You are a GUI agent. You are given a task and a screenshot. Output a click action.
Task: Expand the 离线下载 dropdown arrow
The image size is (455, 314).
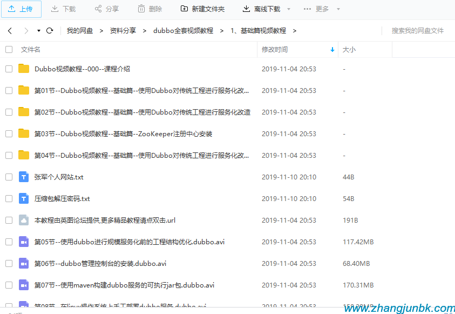coord(289,9)
